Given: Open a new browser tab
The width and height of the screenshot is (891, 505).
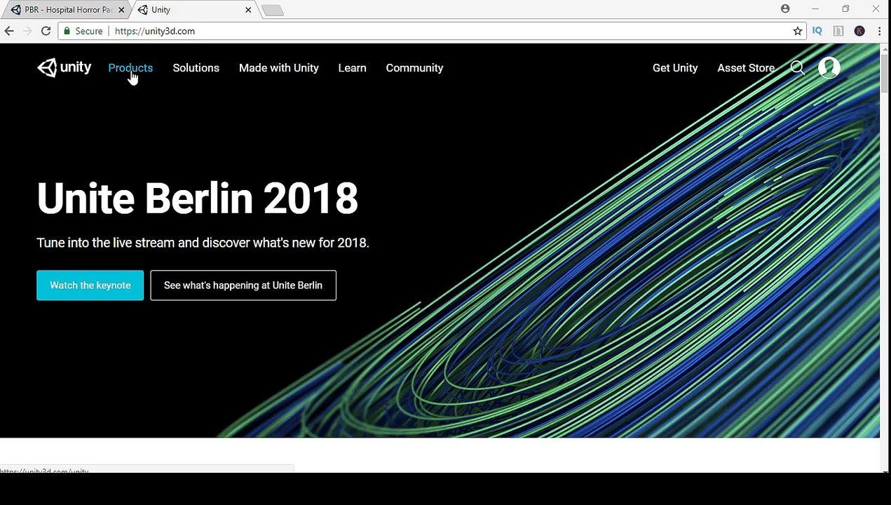Looking at the screenshot, I should click(x=273, y=10).
